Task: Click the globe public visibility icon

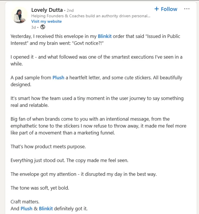Action: click(x=43, y=27)
